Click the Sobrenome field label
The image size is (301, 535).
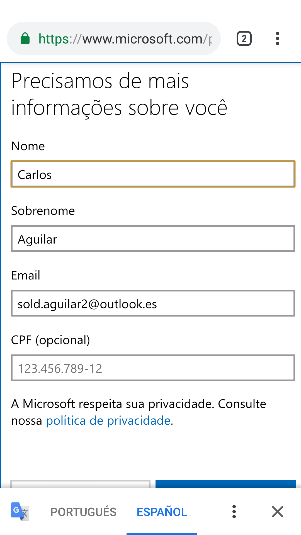43,211
